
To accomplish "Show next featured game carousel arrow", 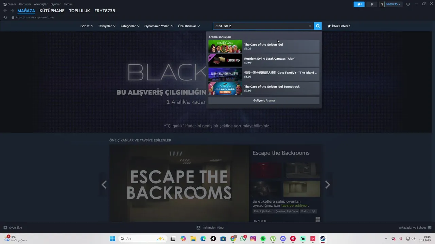I will tap(328, 185).
